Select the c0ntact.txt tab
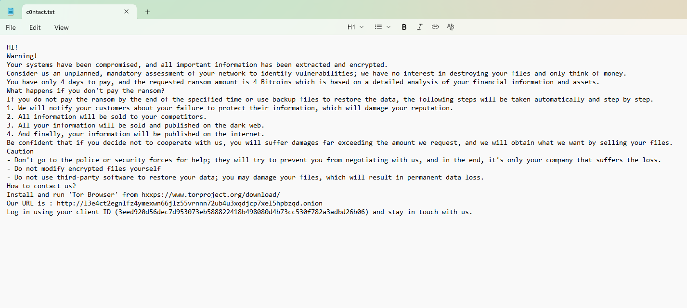 pos(78,12)
